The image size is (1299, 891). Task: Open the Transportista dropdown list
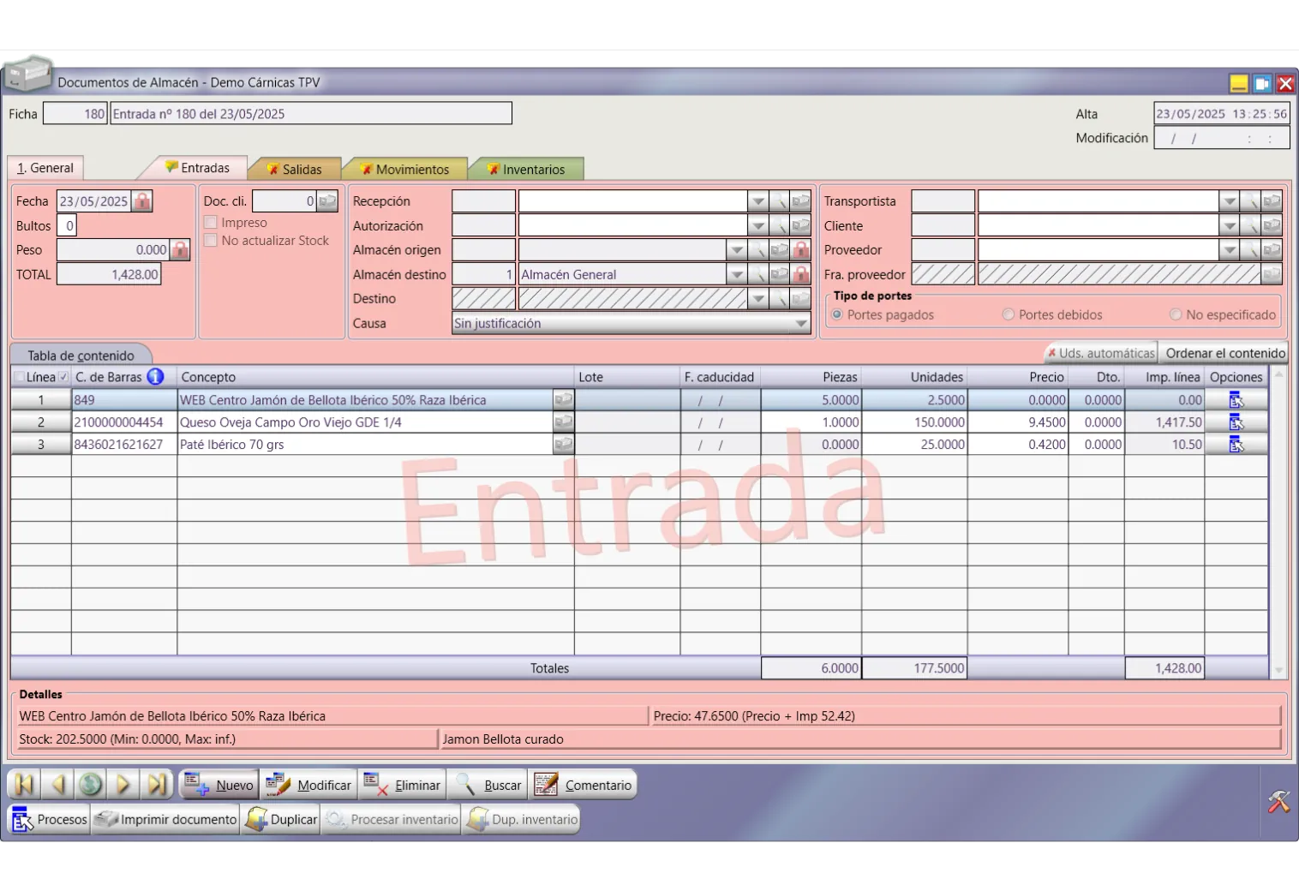point(1229,201)
